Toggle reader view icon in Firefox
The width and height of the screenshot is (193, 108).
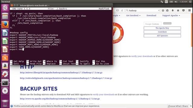(x=117, y=10)
